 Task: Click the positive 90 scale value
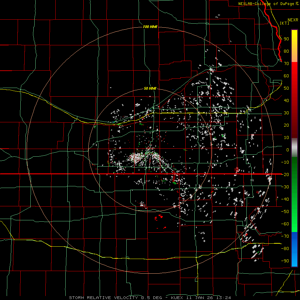click(286, 39)
